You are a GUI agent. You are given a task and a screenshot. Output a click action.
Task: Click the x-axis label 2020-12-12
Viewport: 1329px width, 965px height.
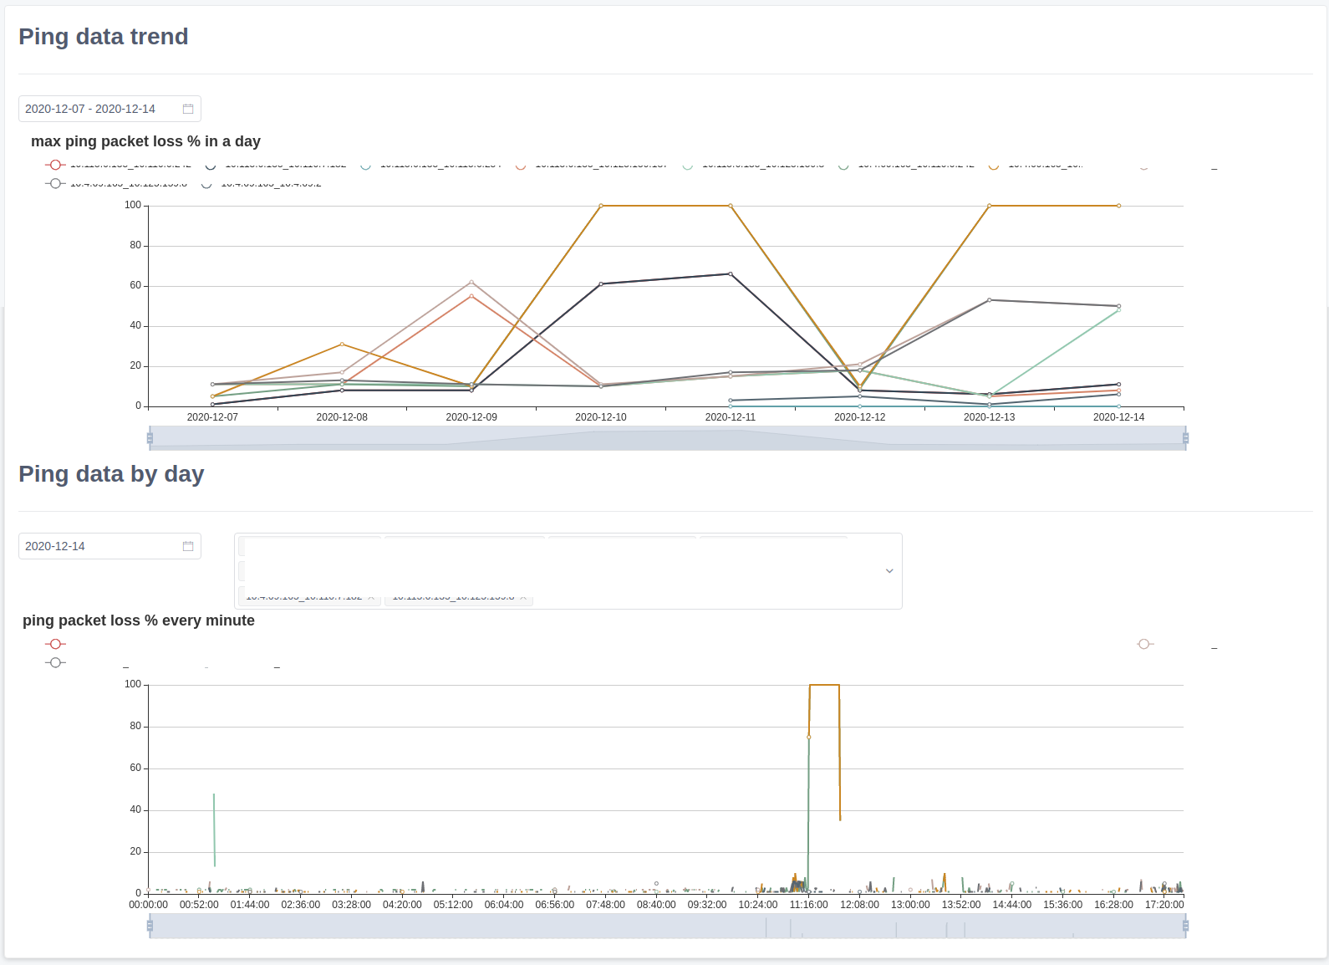tap(860, 417)
